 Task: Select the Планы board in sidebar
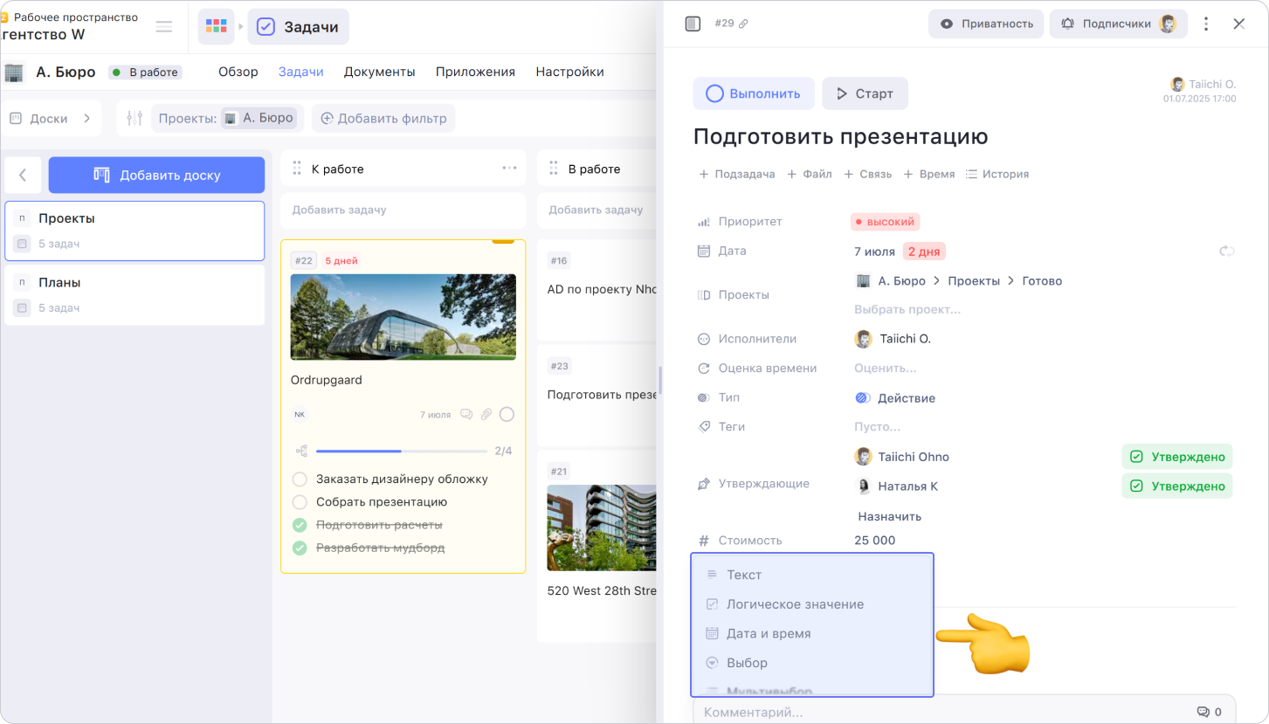tap(134, 295)
